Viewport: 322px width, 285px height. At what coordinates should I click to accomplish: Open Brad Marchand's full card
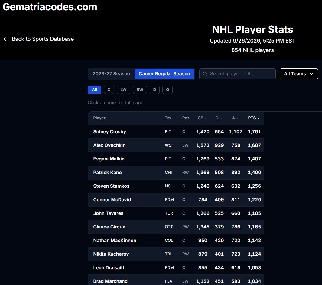coord(110,281)
